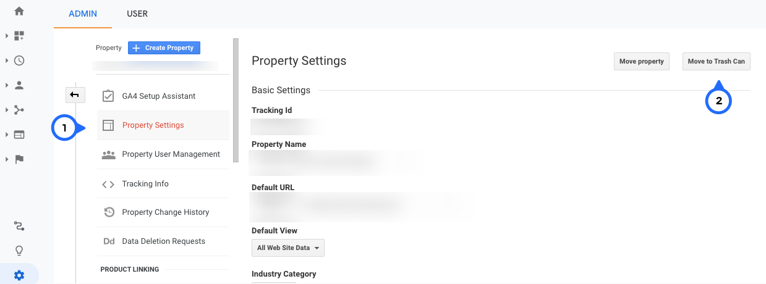Expand the Conversions section arrow
This screenshot has width=766, height=284.
pos(7,159)
